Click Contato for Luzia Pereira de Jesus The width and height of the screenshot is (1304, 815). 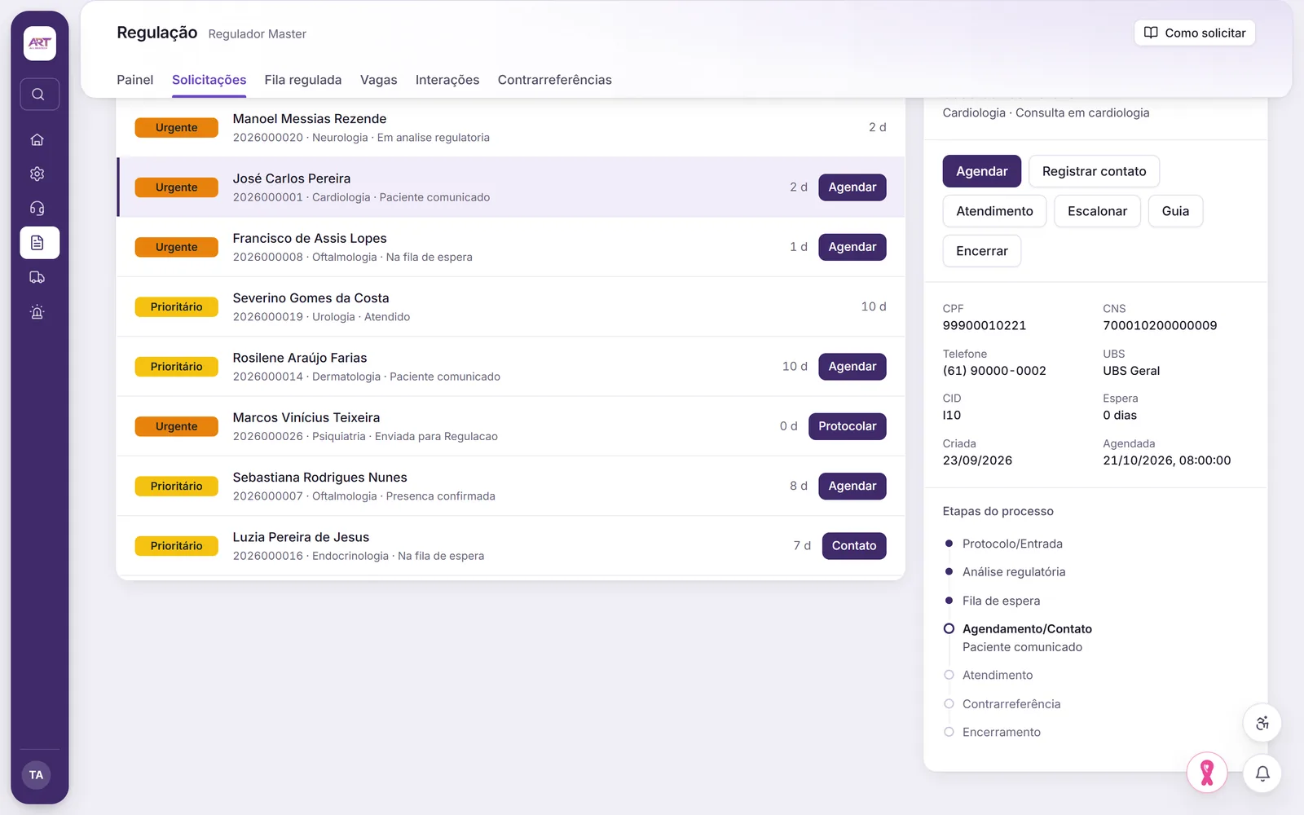click(854, 546)
